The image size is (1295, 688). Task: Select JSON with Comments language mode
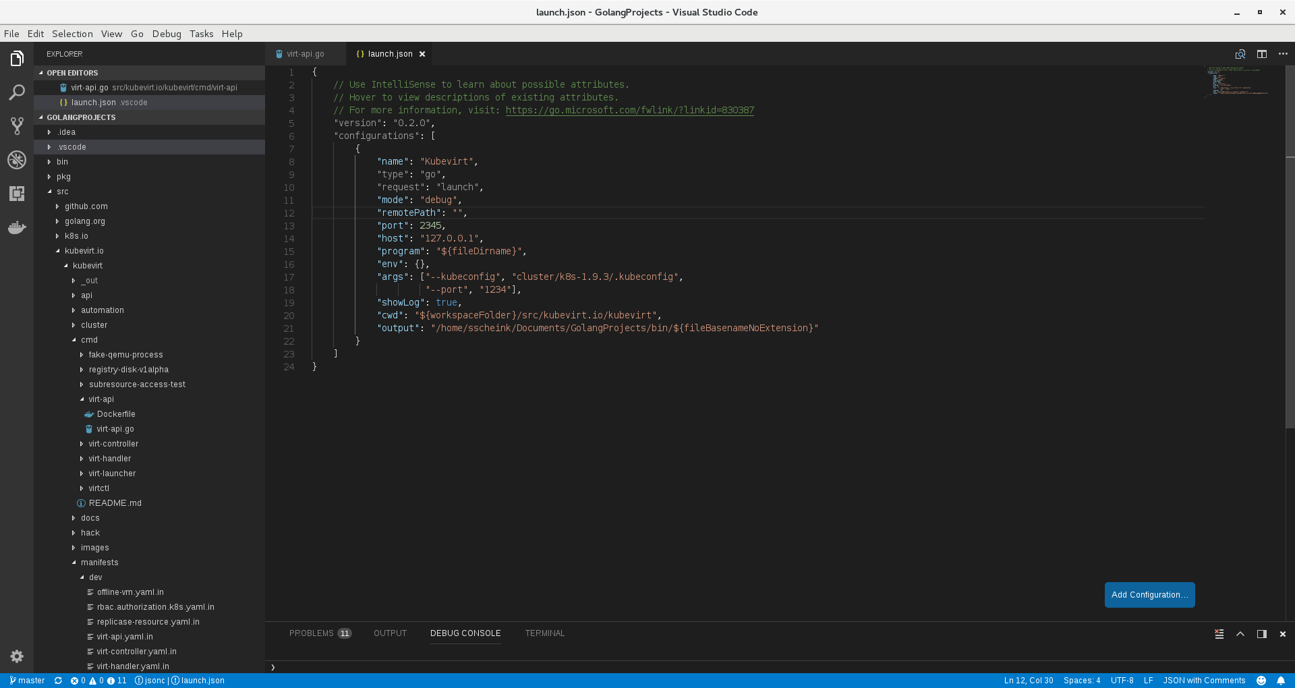tap(1204, 681)
